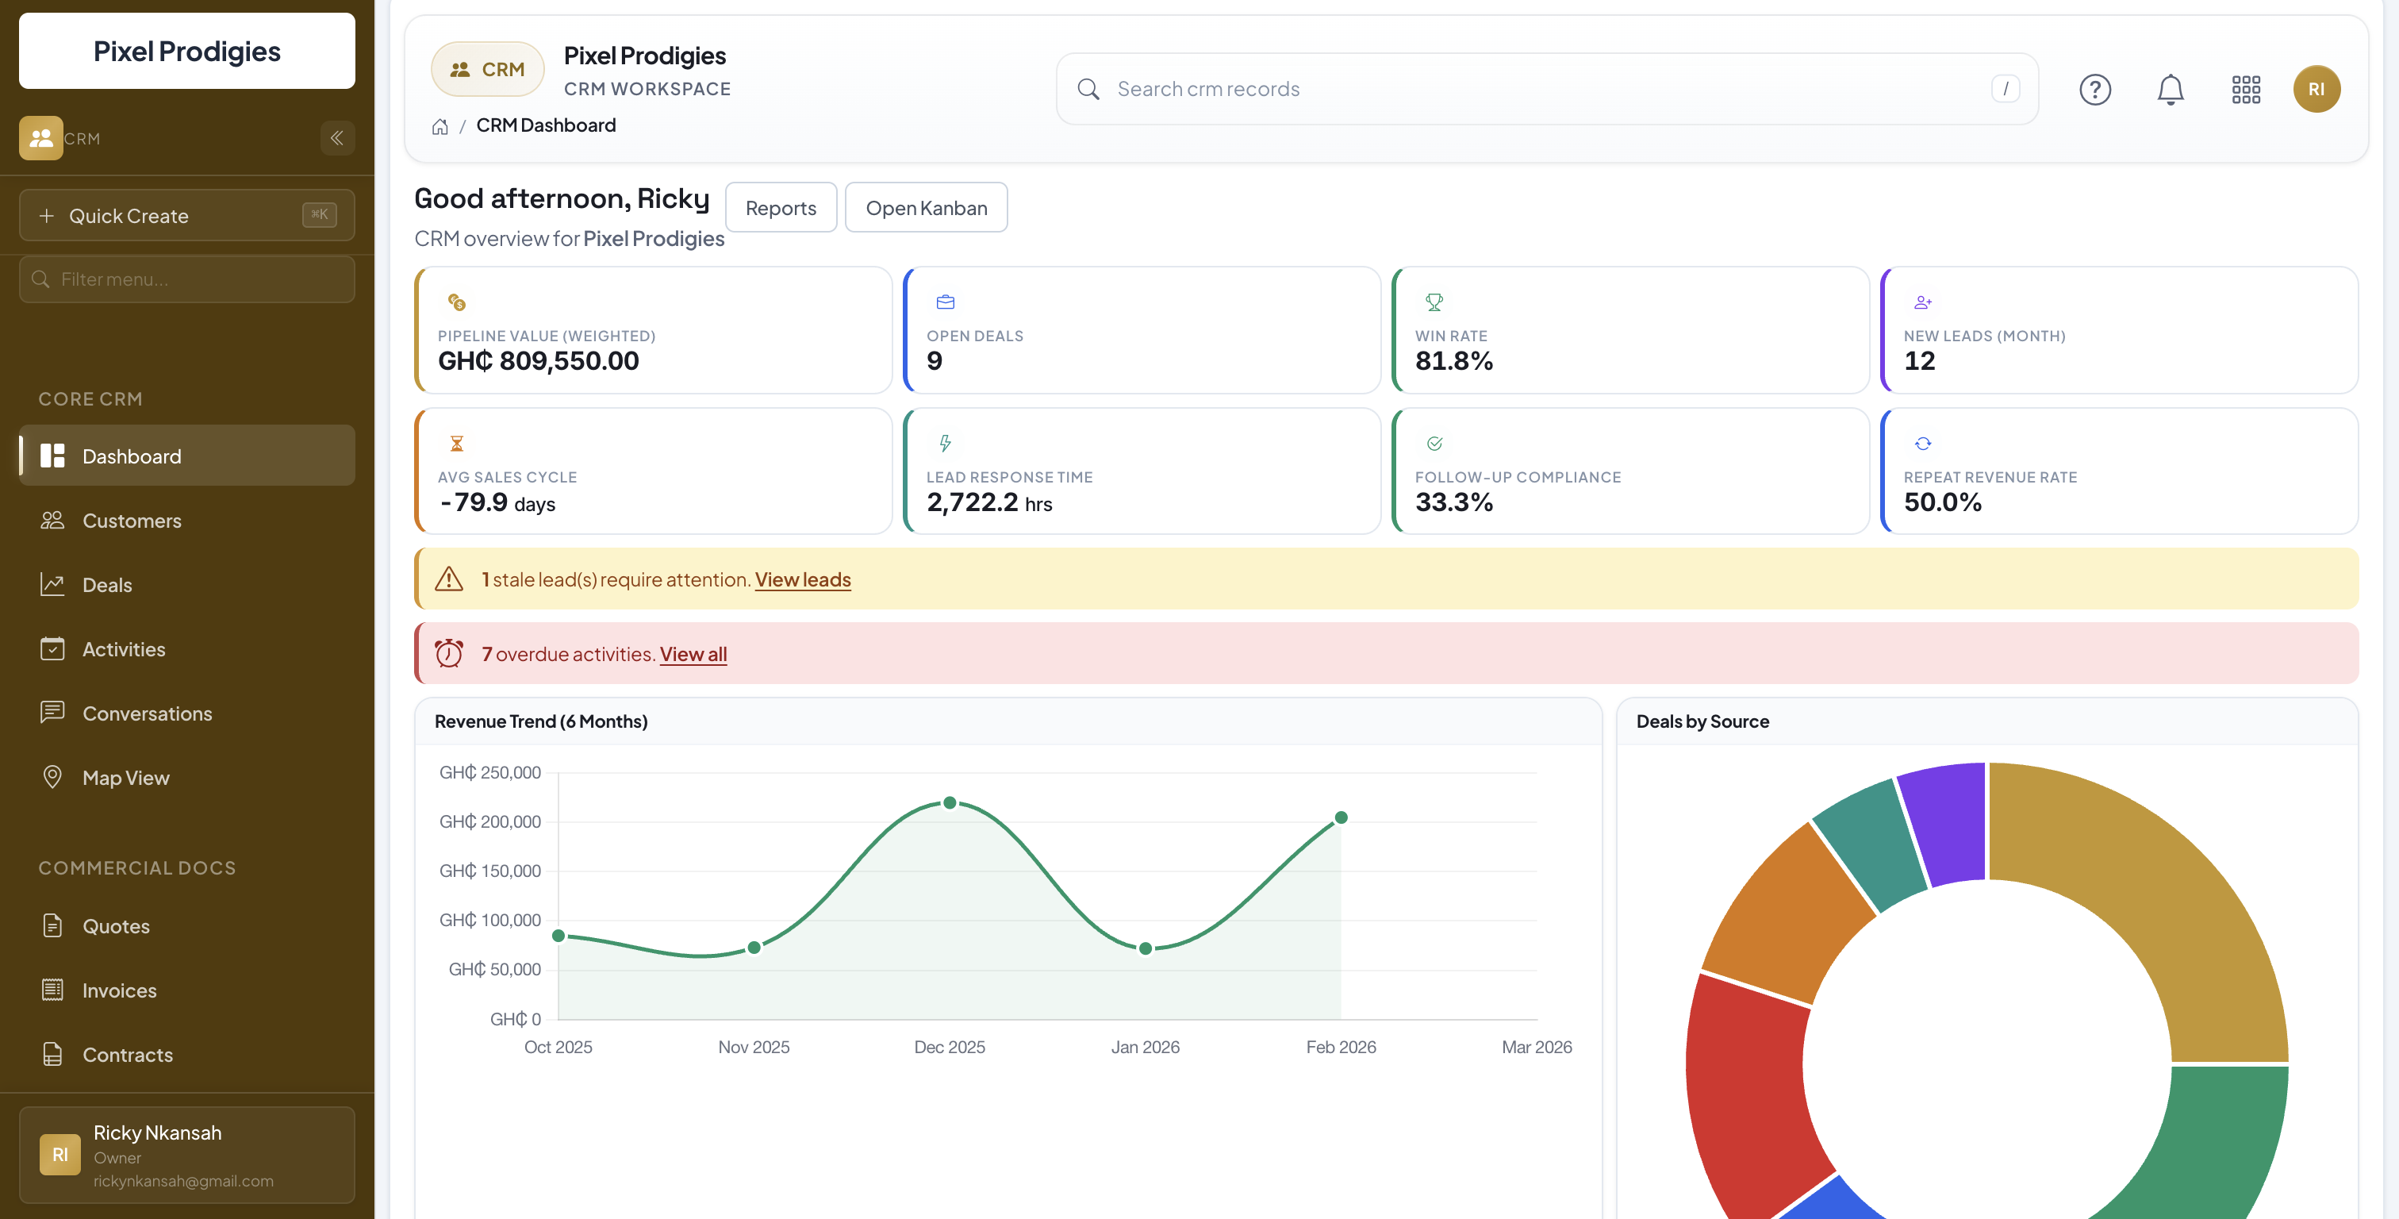Select Customers in the sidebar
The width and height of the screenshot is (2399, 1219).
coord(132,520)
